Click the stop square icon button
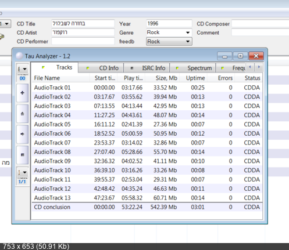 tap(22, 155)
